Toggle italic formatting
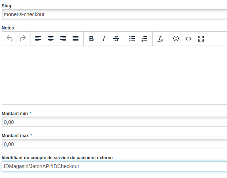The height and width of the screenshot is (178, 227). pyautogui.click(x=104, y=39)
